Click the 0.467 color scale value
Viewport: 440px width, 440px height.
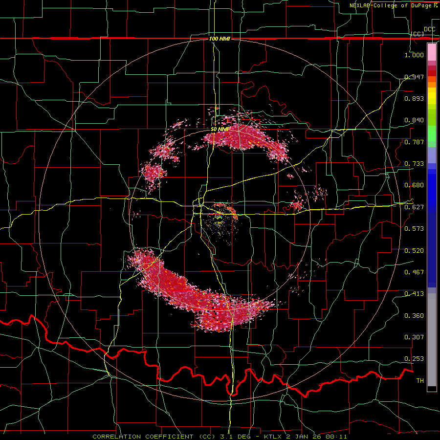(414, 272)
